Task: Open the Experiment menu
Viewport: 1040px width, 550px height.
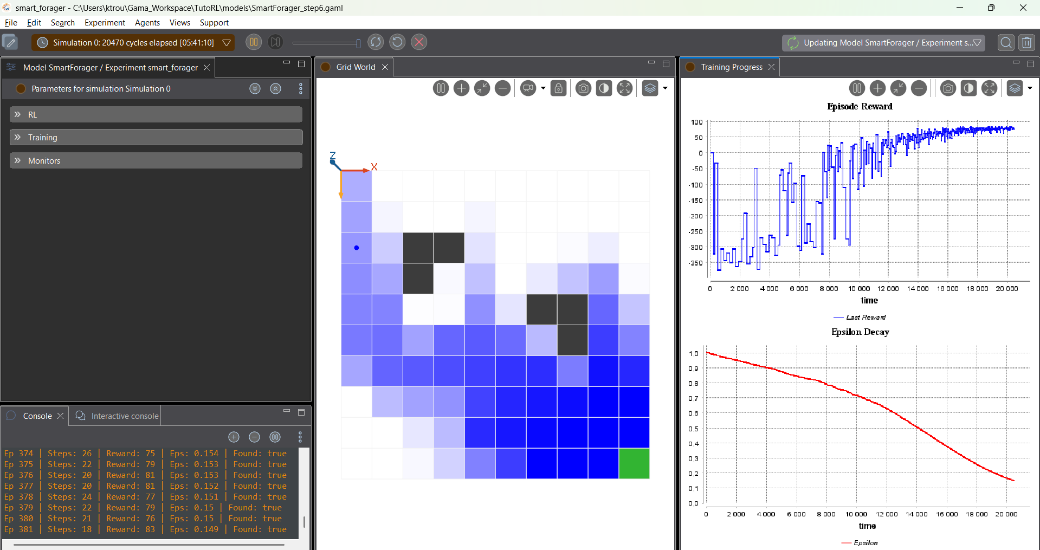Action: pos(105,23)
